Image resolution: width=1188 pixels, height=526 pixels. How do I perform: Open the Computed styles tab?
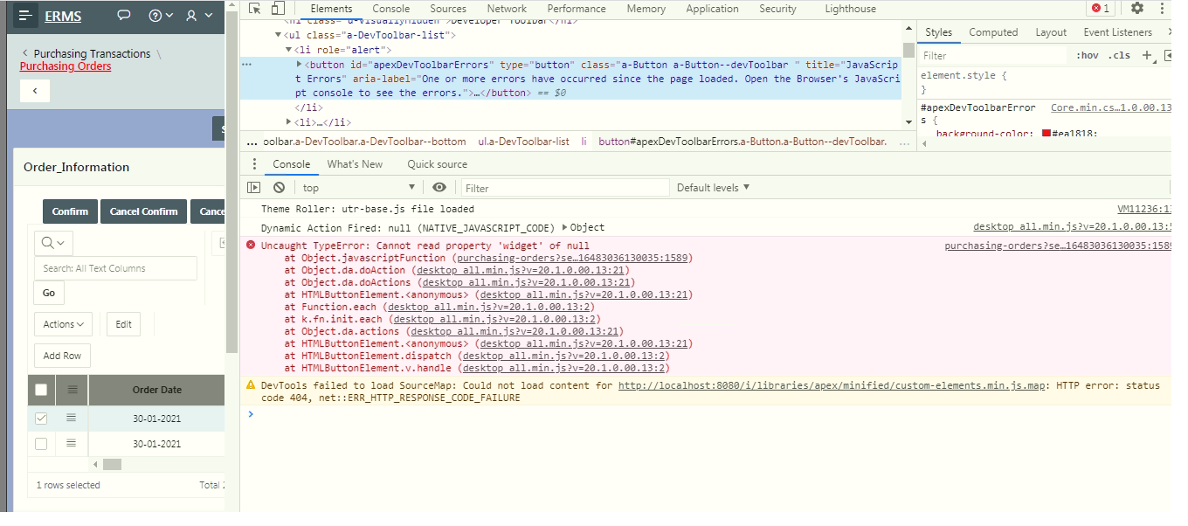(x=993, y=32)
